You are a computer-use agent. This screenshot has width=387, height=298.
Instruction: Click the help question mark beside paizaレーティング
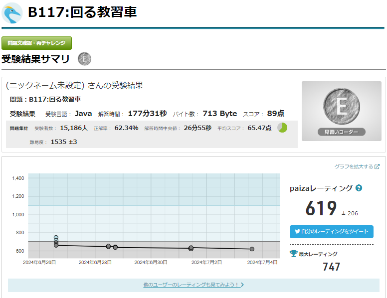click(359, 188)
